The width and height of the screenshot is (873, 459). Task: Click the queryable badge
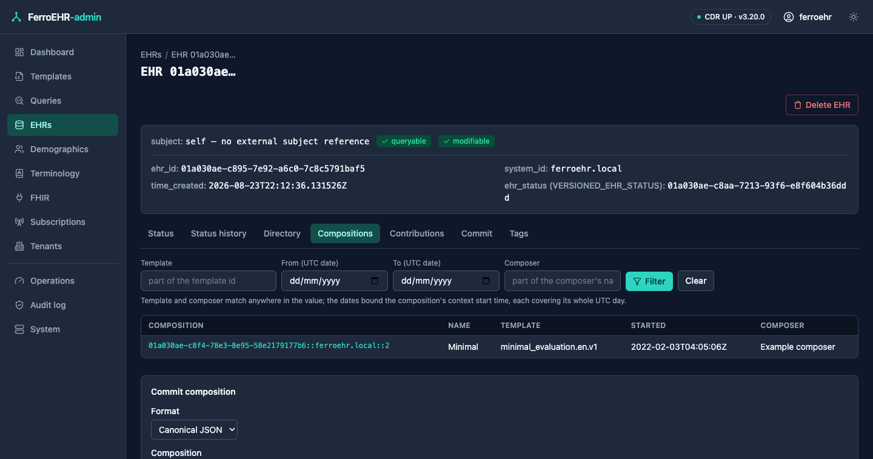tap(404, 141)
